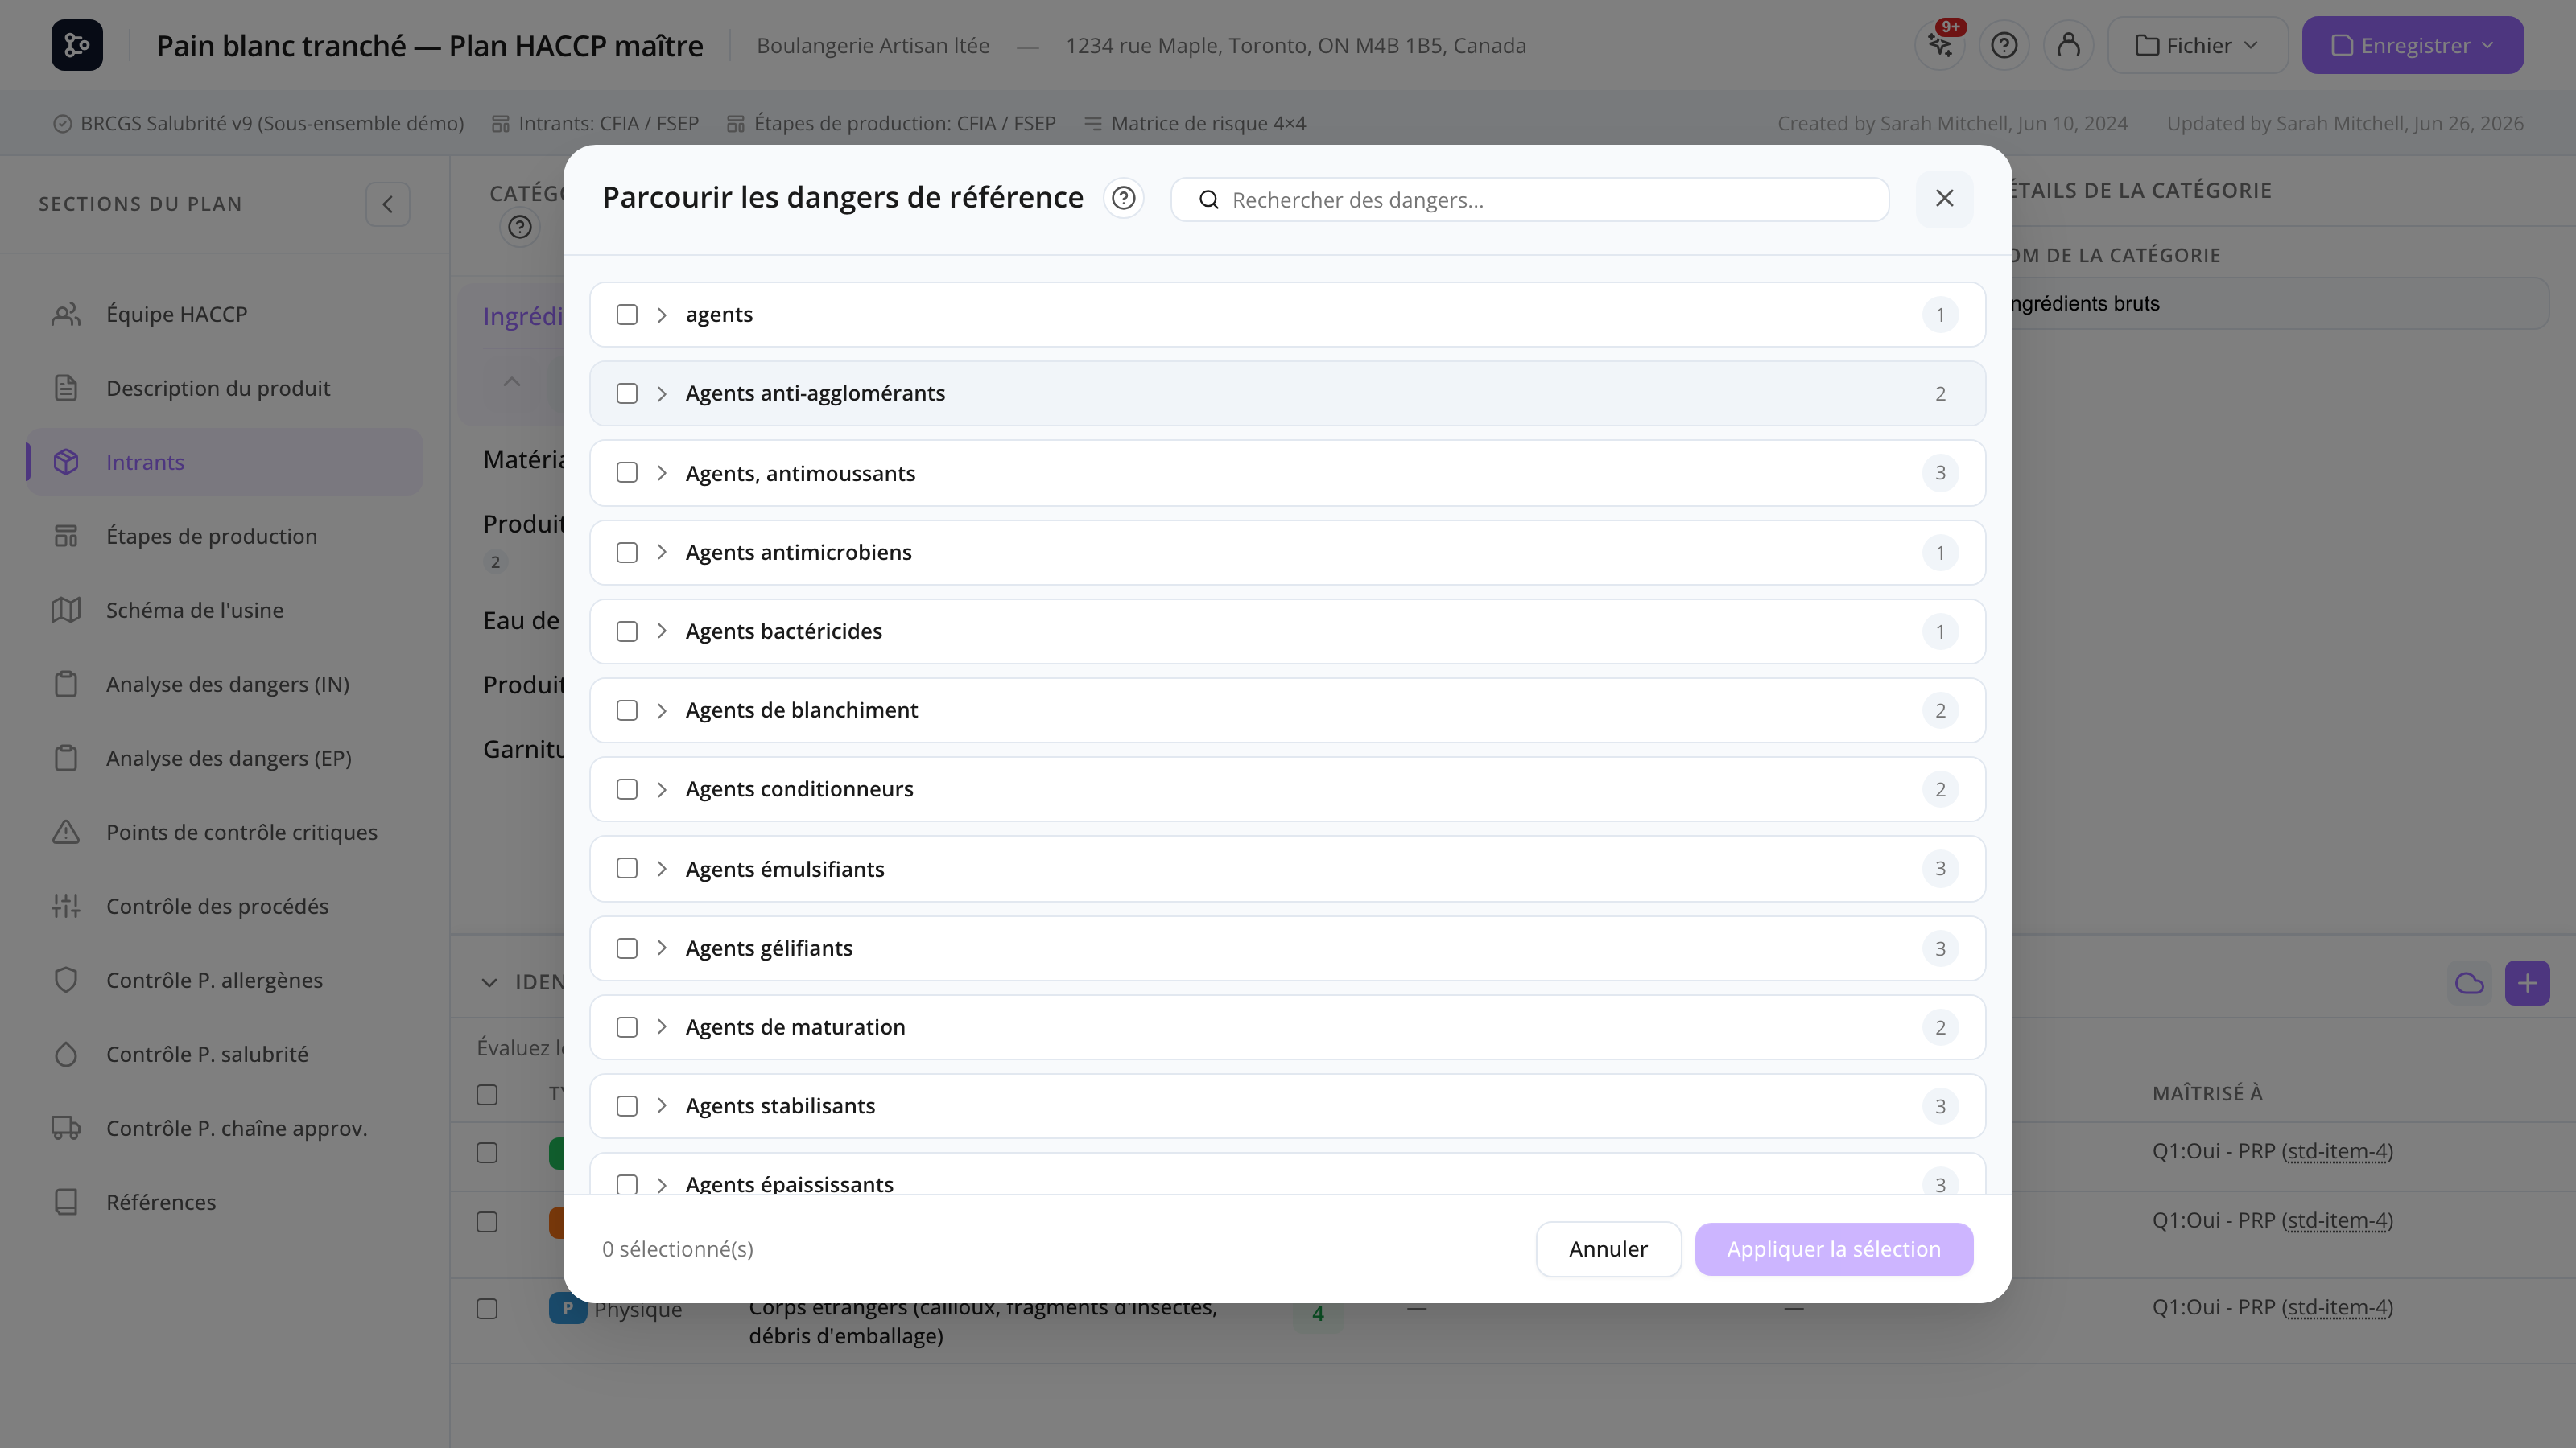Check the 'agents' checkbox
Screen dimensions: 2576x1448
627,315
